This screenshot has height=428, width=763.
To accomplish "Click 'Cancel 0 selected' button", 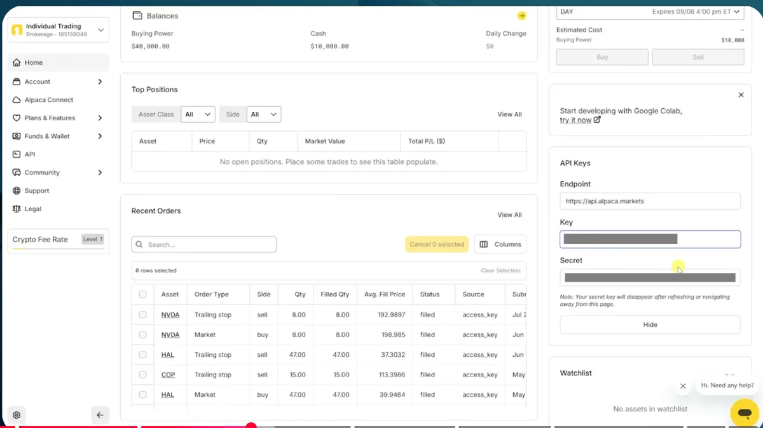I will point(437,244).
